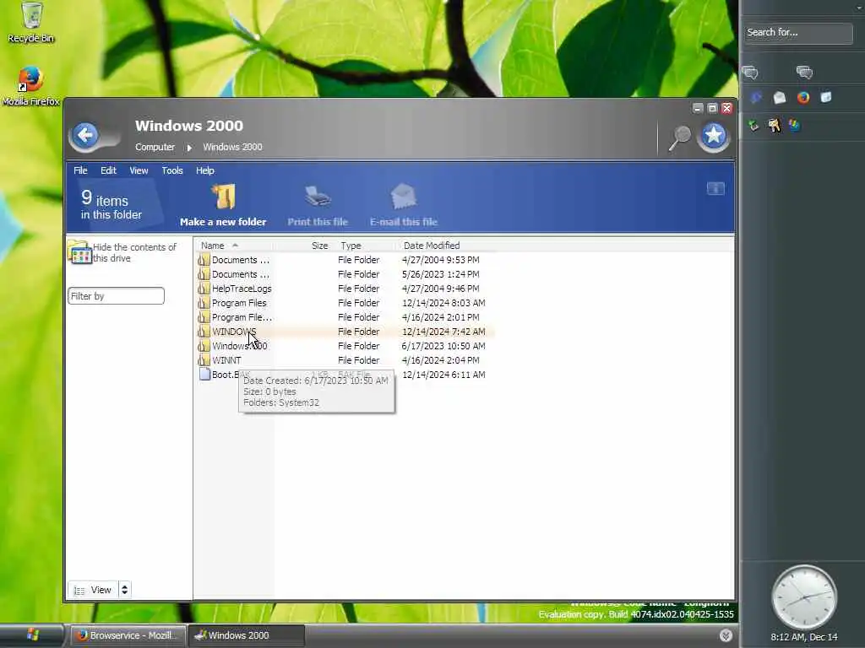Click the colorful Windows flag sidebar icon

point(794,126)
